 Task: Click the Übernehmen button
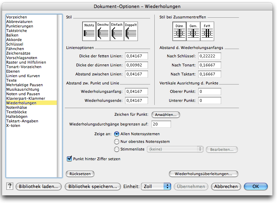(x=191, y=186)
